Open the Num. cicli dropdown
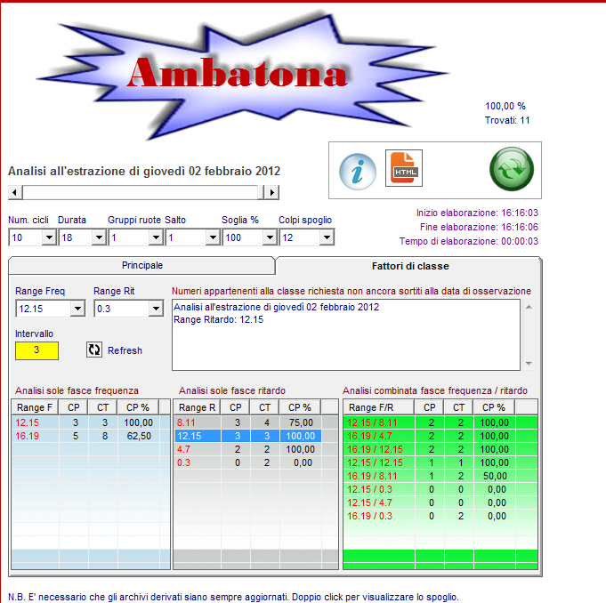The width and height of the screenshot is (606, 603). 49,237
